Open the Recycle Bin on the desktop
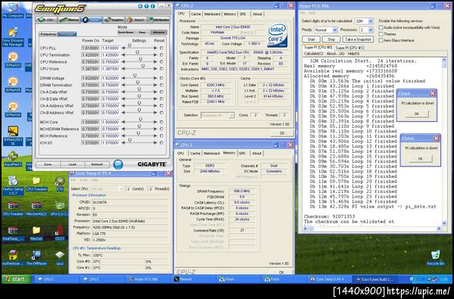The height and width of the screenshot is (299, 454). pyautogui.click(x=435, y=258)
